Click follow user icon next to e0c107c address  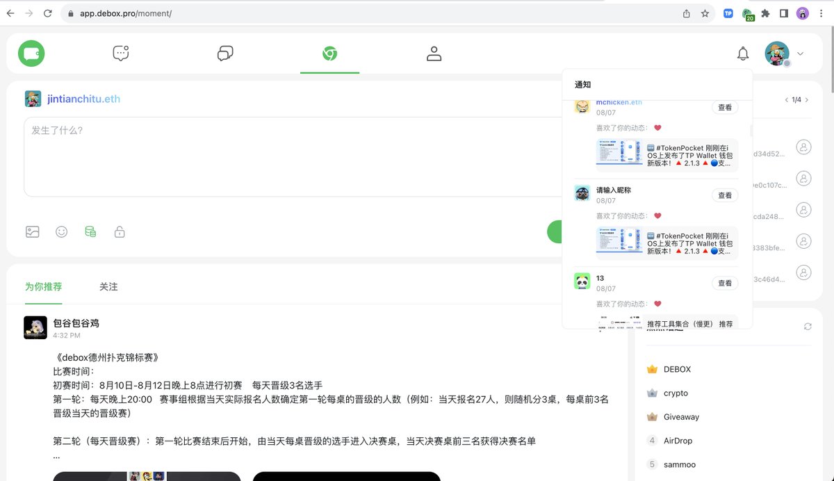tap(803, 179)
